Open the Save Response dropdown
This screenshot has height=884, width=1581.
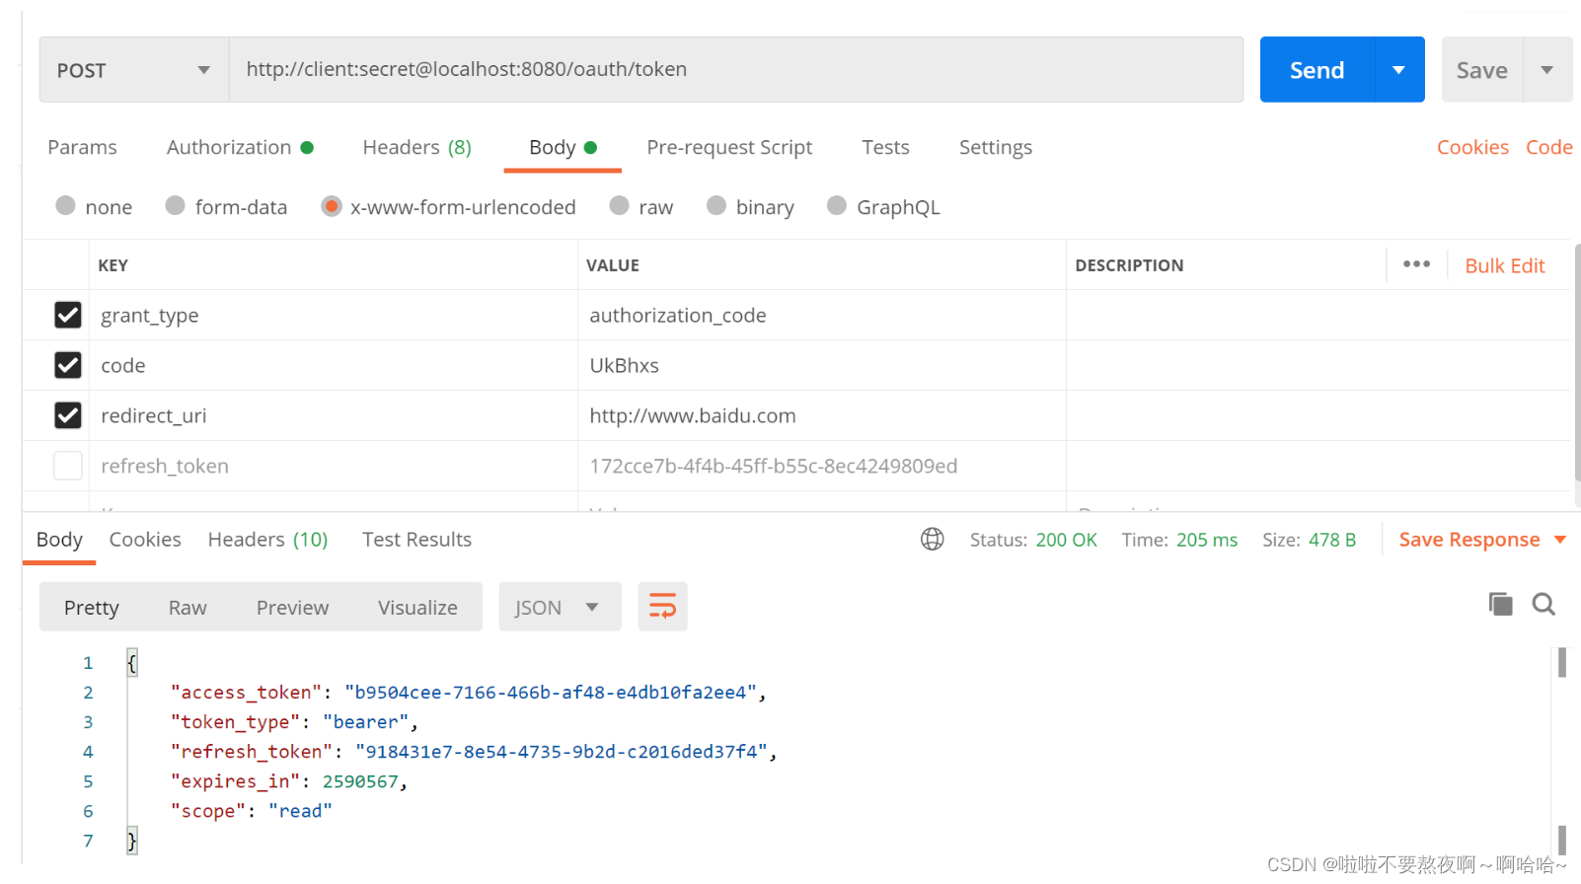(x=1560, y=540)
